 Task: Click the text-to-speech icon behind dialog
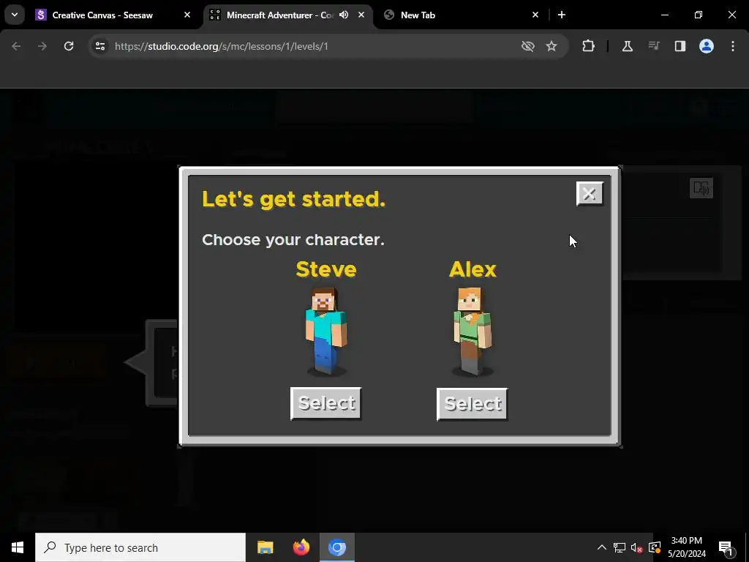tap(701, 188)
